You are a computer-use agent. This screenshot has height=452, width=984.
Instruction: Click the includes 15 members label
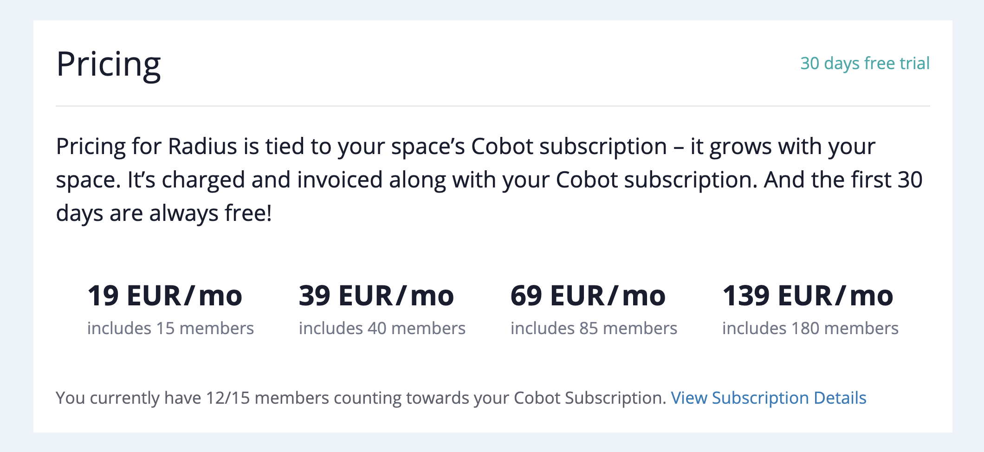coord(170,328)
